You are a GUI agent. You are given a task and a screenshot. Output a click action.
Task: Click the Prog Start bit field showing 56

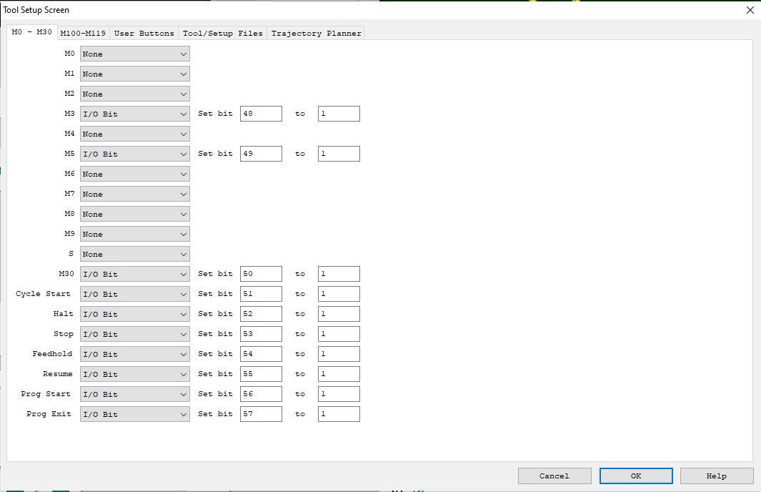(261, 395)
